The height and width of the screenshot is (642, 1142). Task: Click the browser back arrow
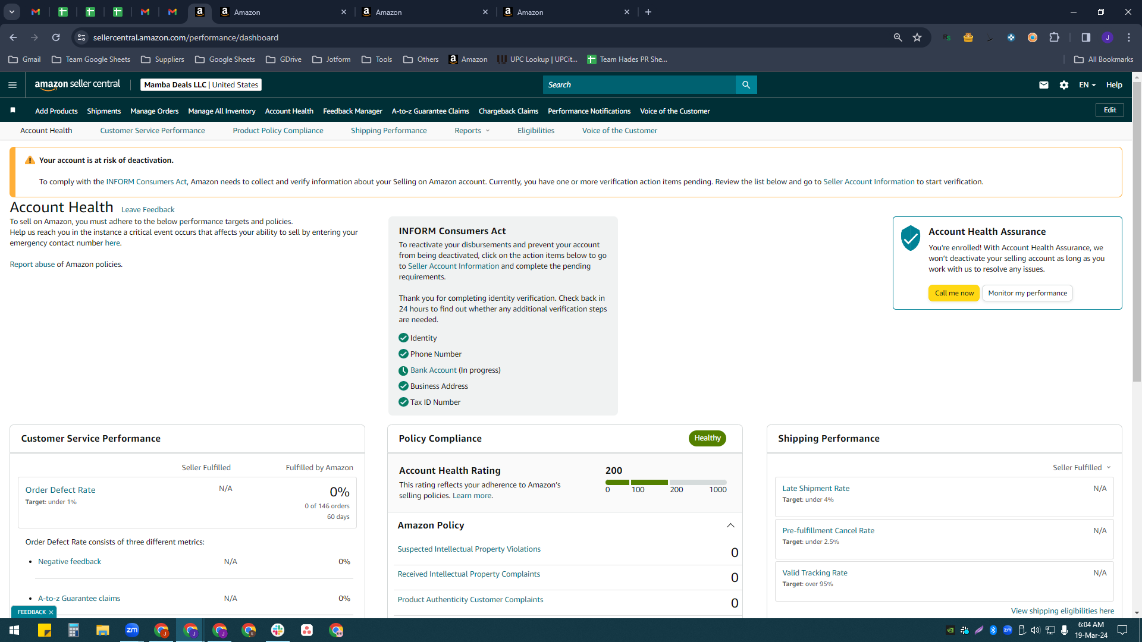(13, 37)
